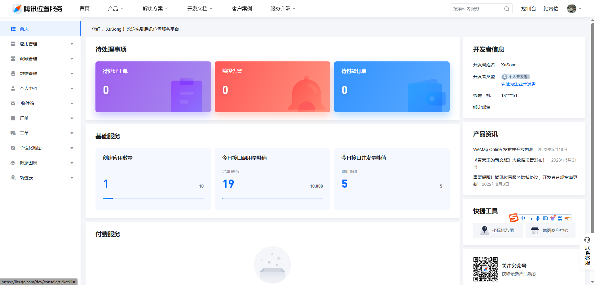The width and height of the screenshot is (595, 285).
Task: Click the 待处理工单 purple card
Action: pos(153,87)
